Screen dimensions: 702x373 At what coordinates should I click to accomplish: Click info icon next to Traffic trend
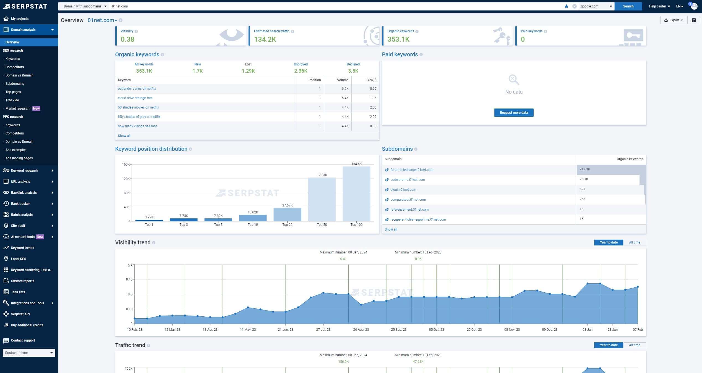[148, 345]
